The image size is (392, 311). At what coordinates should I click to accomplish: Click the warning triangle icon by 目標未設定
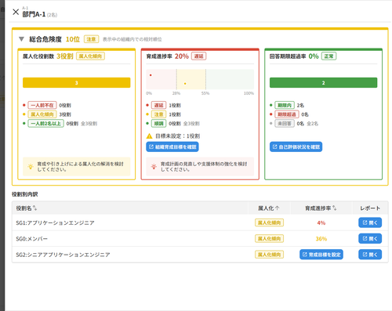tap(149, 136)
